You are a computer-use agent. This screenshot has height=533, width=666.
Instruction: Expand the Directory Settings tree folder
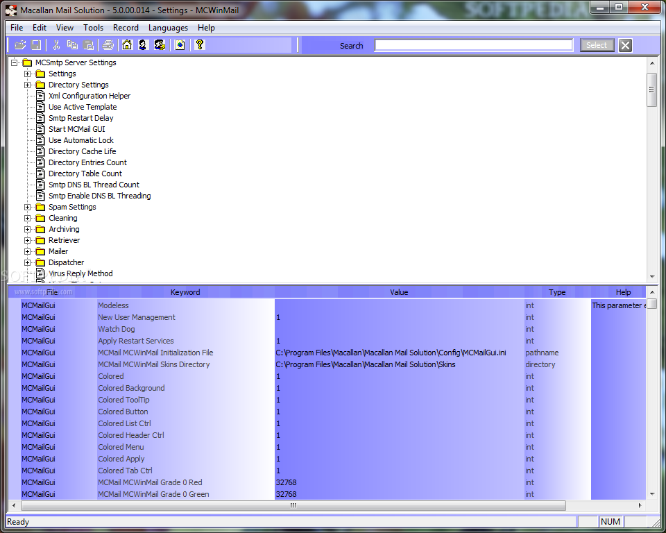[27, 85]
